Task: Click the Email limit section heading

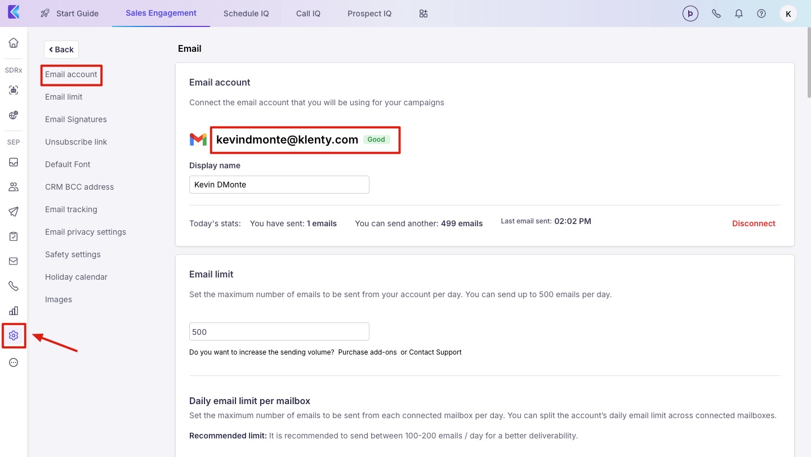Action: tap(211, 275)
